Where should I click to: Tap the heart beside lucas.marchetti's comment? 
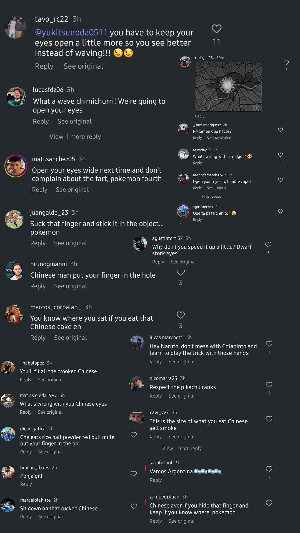[x=269, y=344]
